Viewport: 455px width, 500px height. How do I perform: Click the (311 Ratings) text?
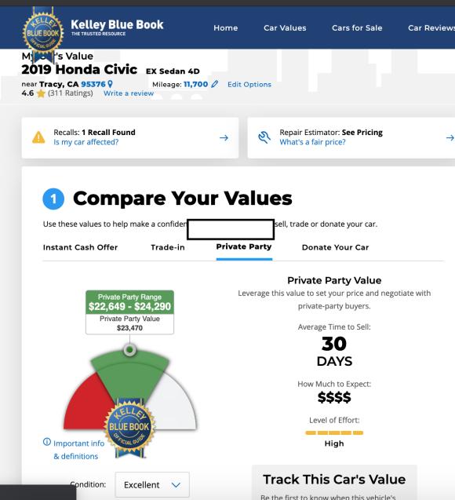coord(71,93)
